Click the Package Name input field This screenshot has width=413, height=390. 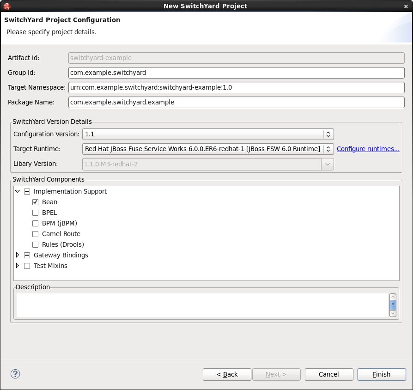point(236,102)
